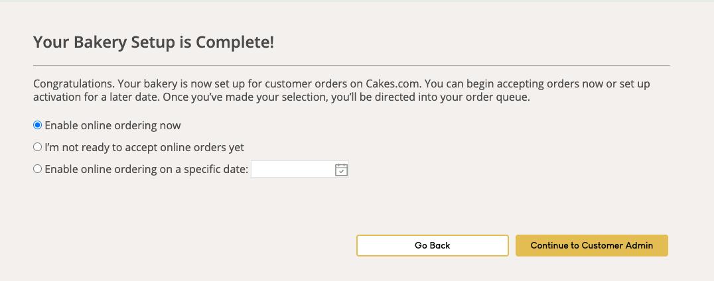Click the 'I'm not ready to accept online orders yet' label
Image resolution: width=714 pixels, height=281 pixels.
coord(144,147)
